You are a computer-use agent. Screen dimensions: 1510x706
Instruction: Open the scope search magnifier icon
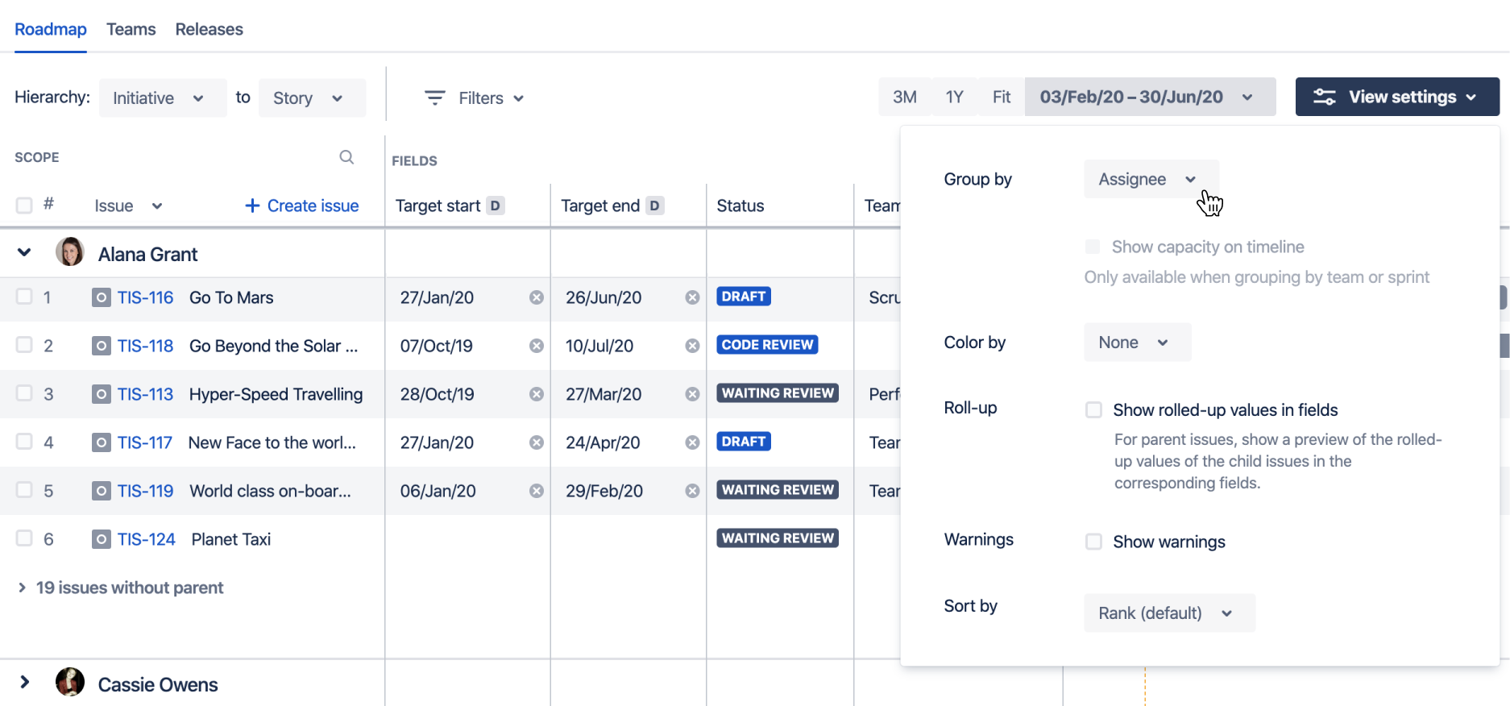pyautogui.click(x=346, y=157)
